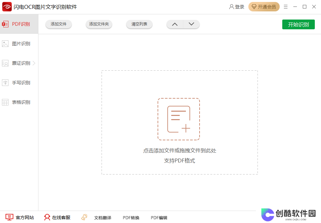The width and height of the screenshot is (321, 223).
Task: Open 官方网站 link in bottom bar
Action: click(25, 217)
